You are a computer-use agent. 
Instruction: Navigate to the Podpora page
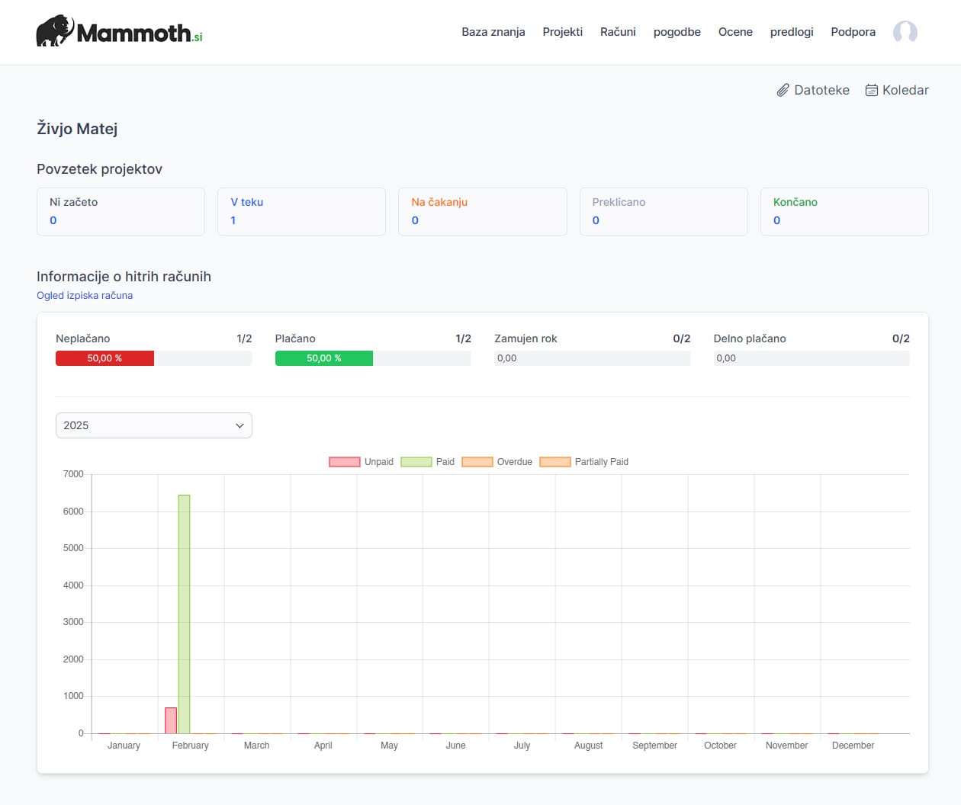coord(853,32)
